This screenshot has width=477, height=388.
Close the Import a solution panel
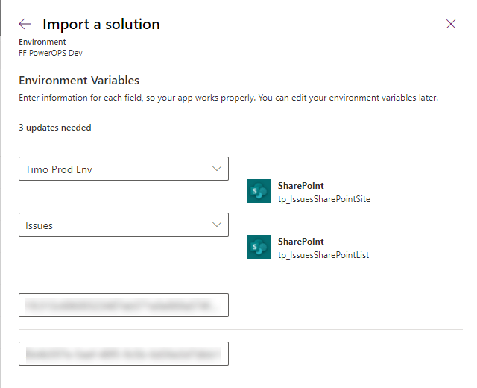pos(451,24)
